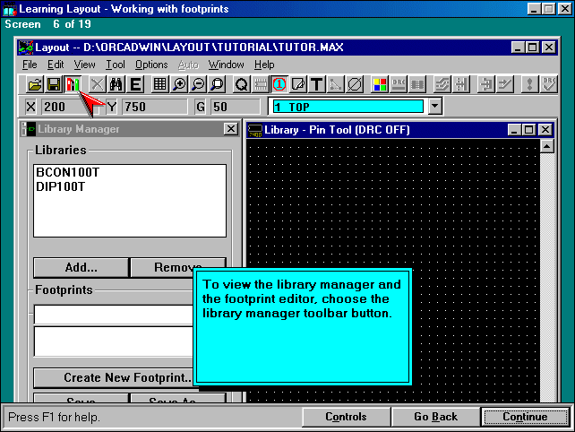This screenshot has width=575, height=432.
Task: Open the Options menu
Action: [x=151, y=65]
